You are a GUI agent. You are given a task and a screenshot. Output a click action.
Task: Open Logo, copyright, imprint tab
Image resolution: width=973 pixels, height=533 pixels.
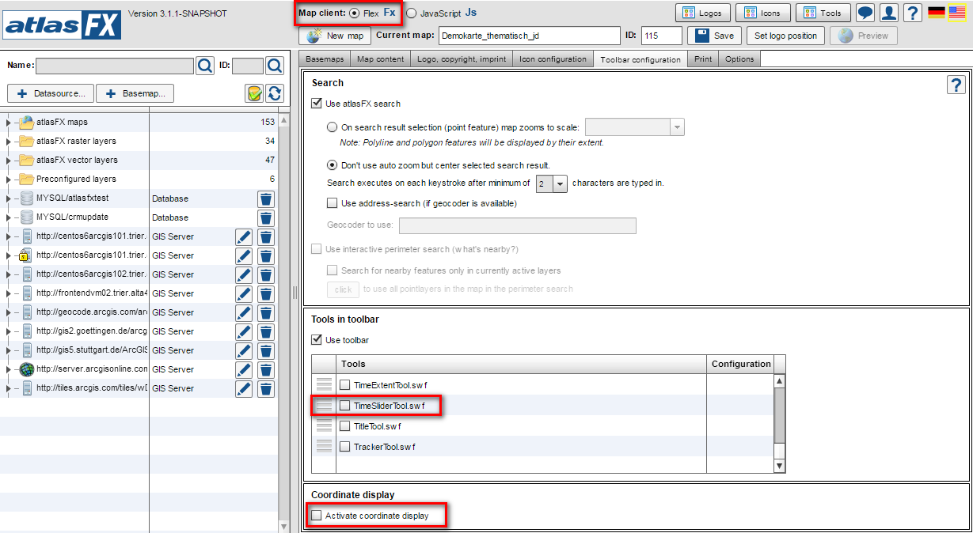tap(461, 59)
